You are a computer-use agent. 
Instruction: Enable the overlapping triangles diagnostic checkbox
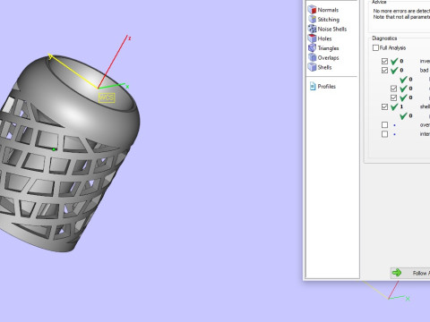(384, 124)
